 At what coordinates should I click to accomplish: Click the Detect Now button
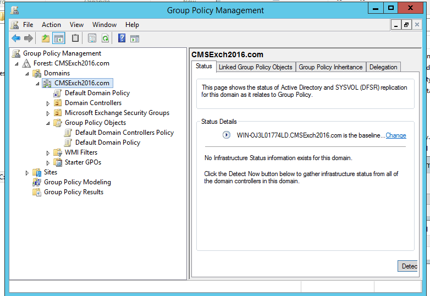click(x=408, y=266)
